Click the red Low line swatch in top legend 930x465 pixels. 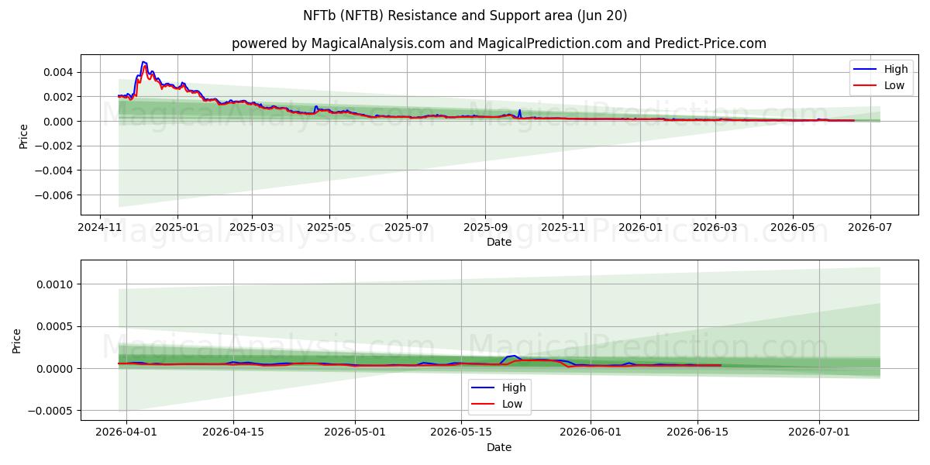pos(865,86)
